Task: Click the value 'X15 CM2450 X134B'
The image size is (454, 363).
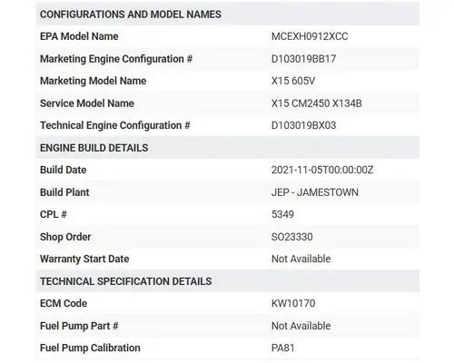Action: (x=317, y=103)
